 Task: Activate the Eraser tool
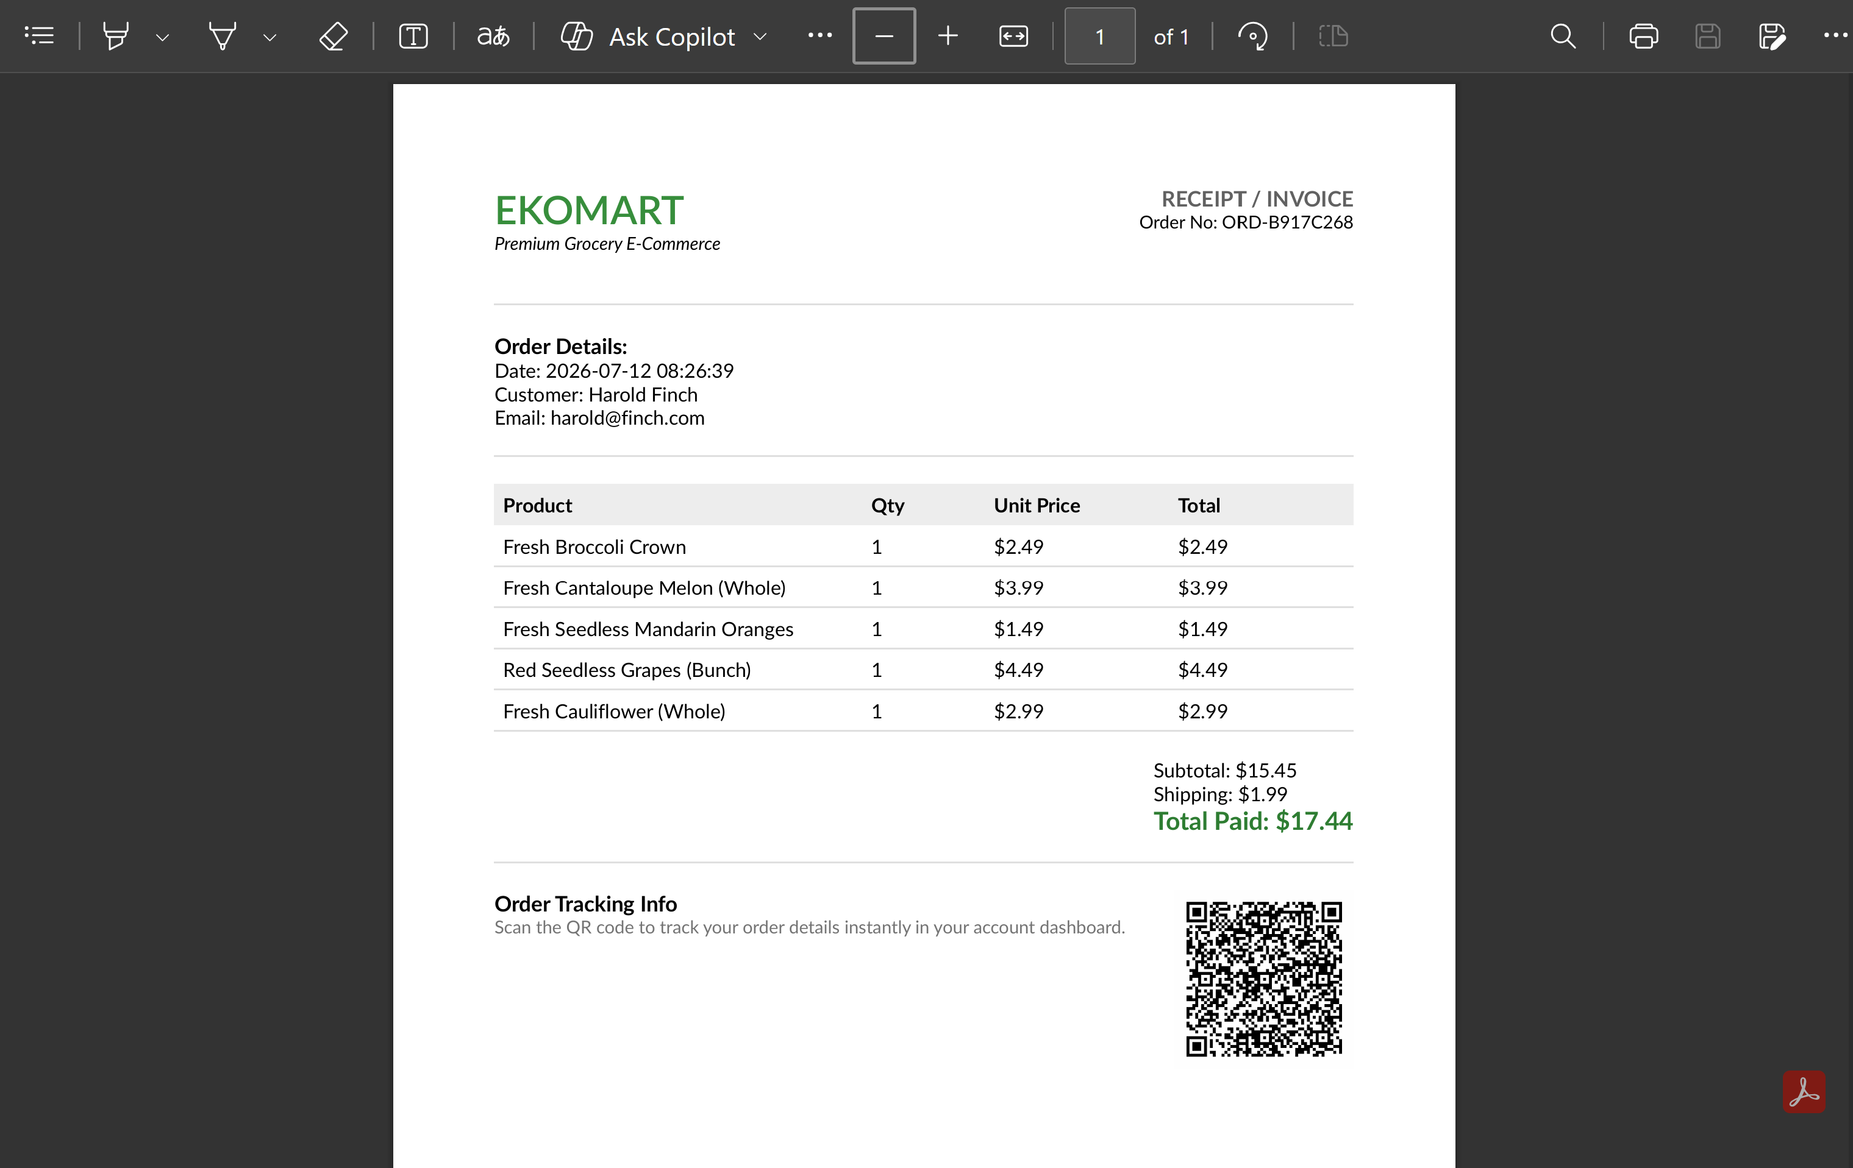[333, 36]
